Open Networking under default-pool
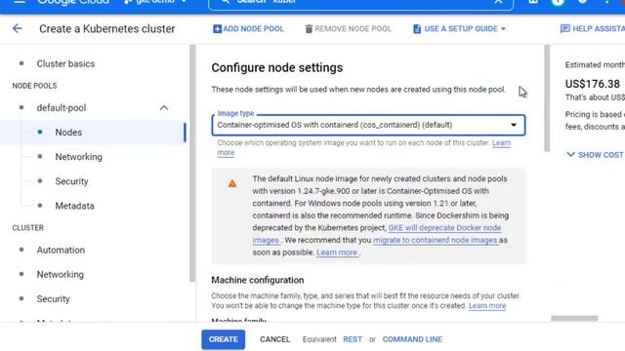 pos(78,157)
